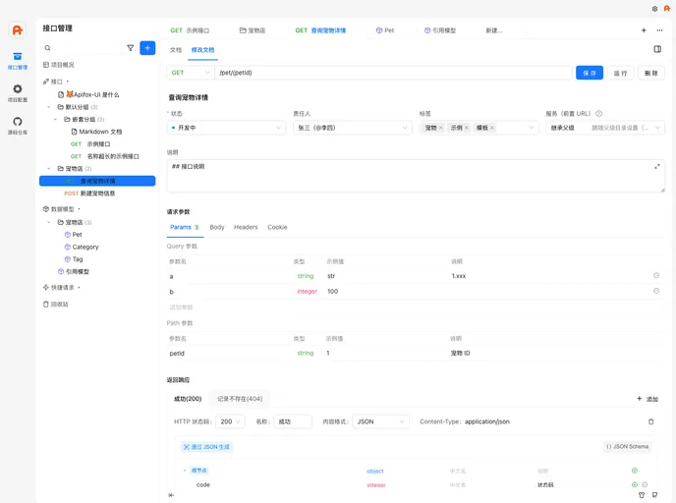Click the 通过 JSON 生成 button
Viewport: 676px width, 503px height.
[206, 447]
